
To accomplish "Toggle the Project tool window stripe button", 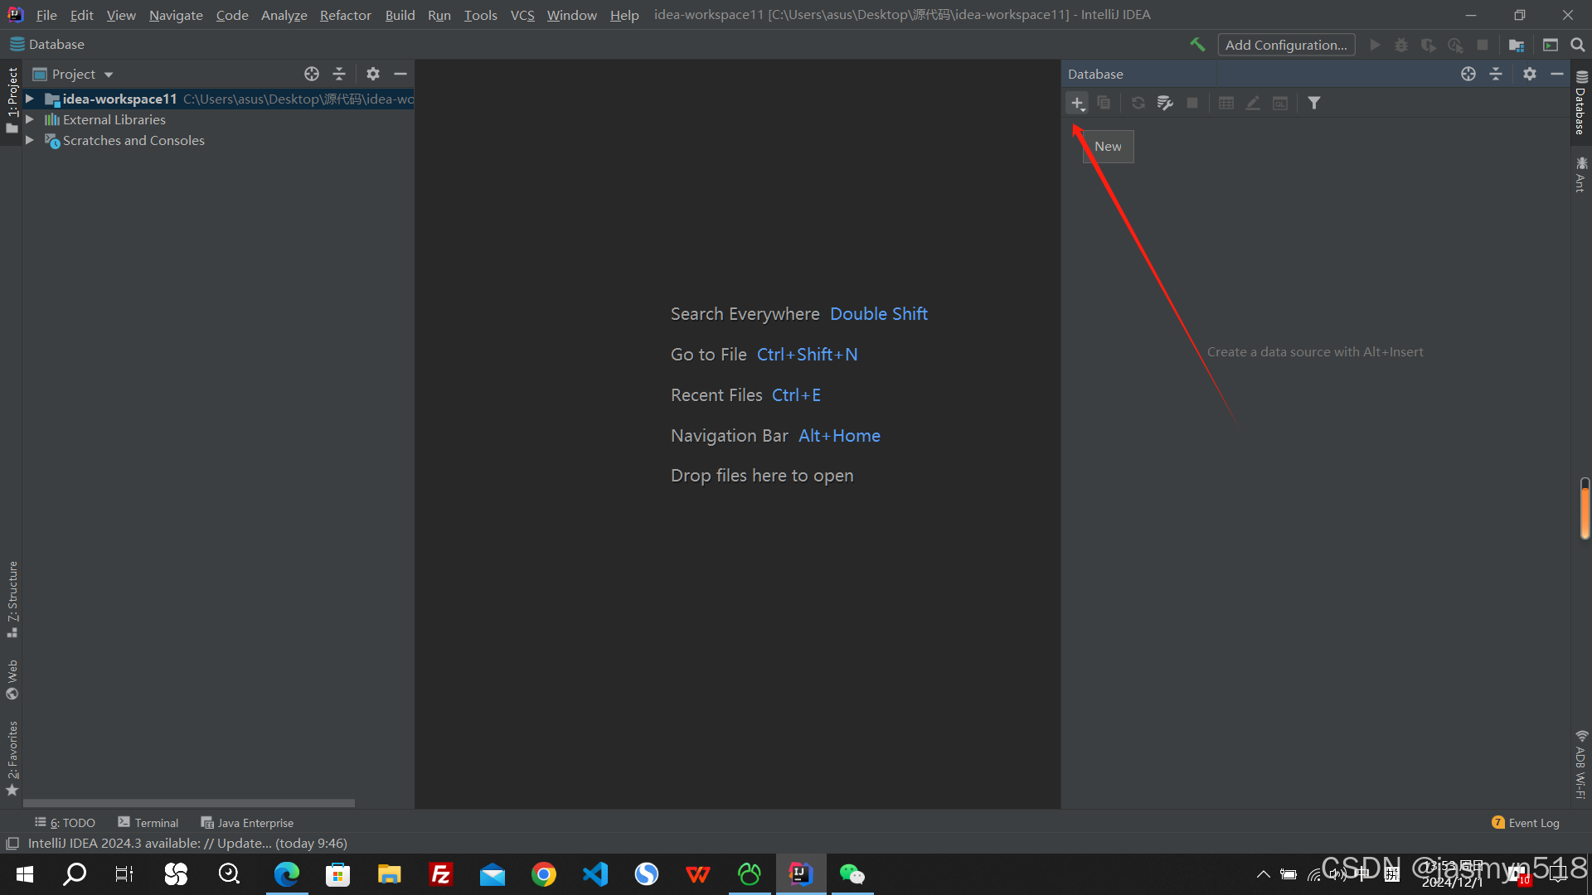I will [x=12, y=99].
